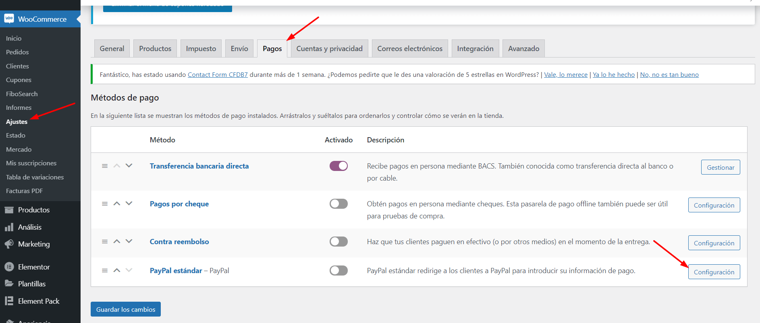The width and height of the screenshot is (760, 323).
Task: Click Gestionar for Transferencia bancaria directa
Action: [x=721, y=167]
